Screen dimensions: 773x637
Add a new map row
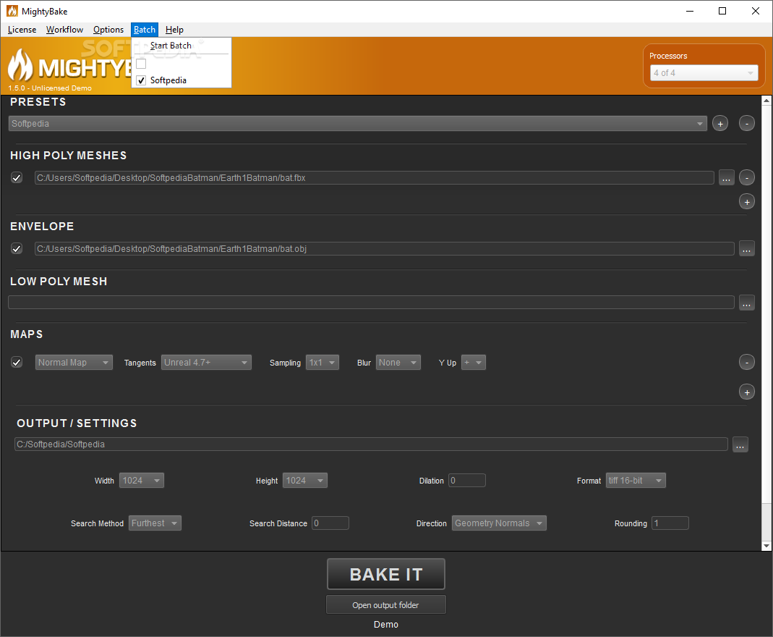(746, 392)
